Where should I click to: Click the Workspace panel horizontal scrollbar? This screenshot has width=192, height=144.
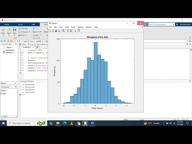click(9, 116)
